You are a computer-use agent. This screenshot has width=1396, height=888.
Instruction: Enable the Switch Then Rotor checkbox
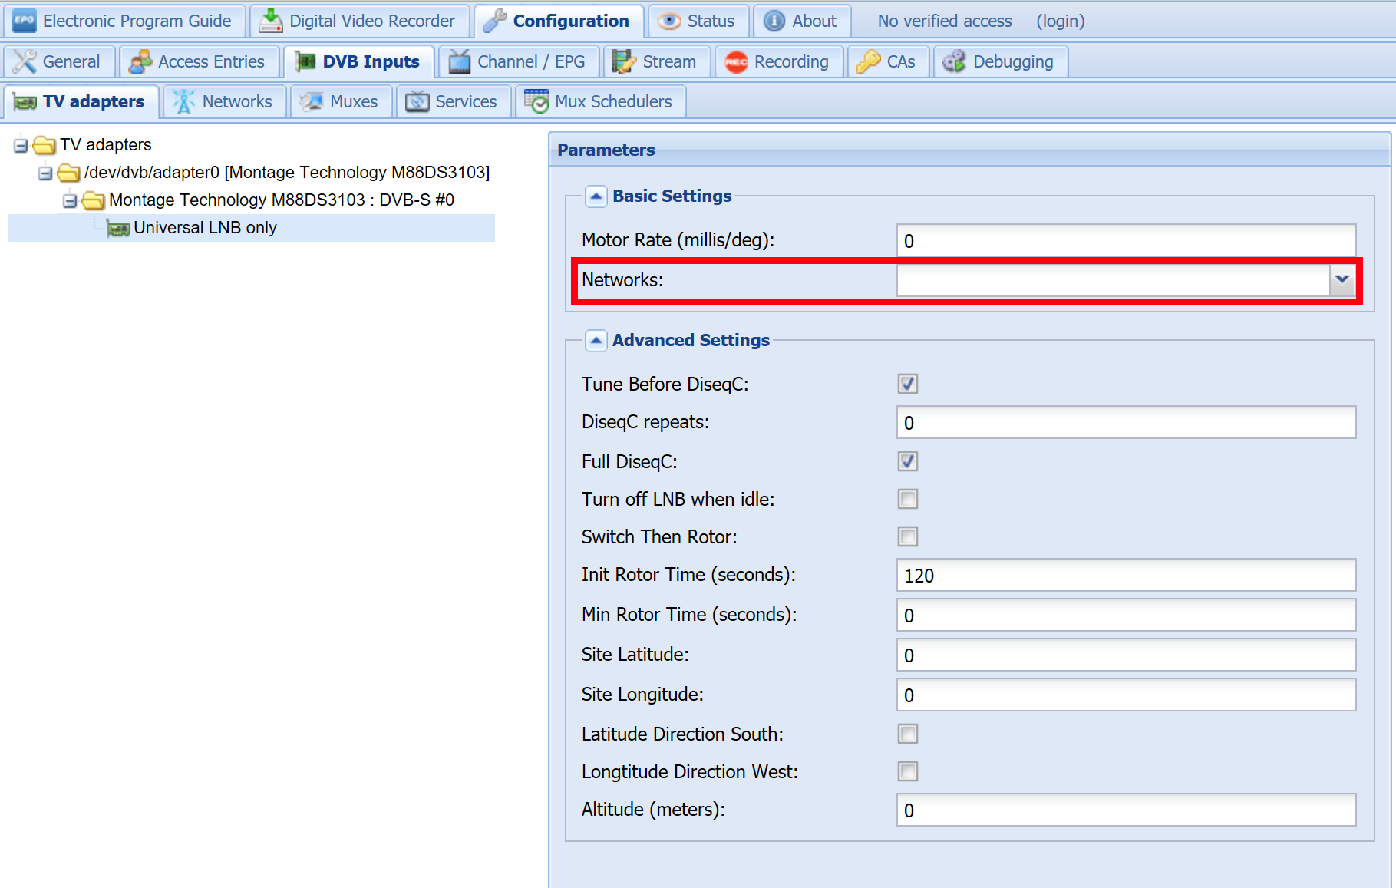pyautogui.click(x=908, y=536)
